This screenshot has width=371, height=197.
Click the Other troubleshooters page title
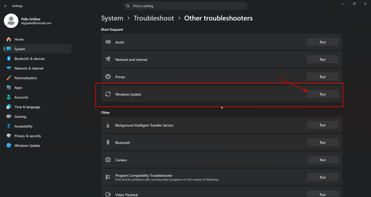(218, 18)
